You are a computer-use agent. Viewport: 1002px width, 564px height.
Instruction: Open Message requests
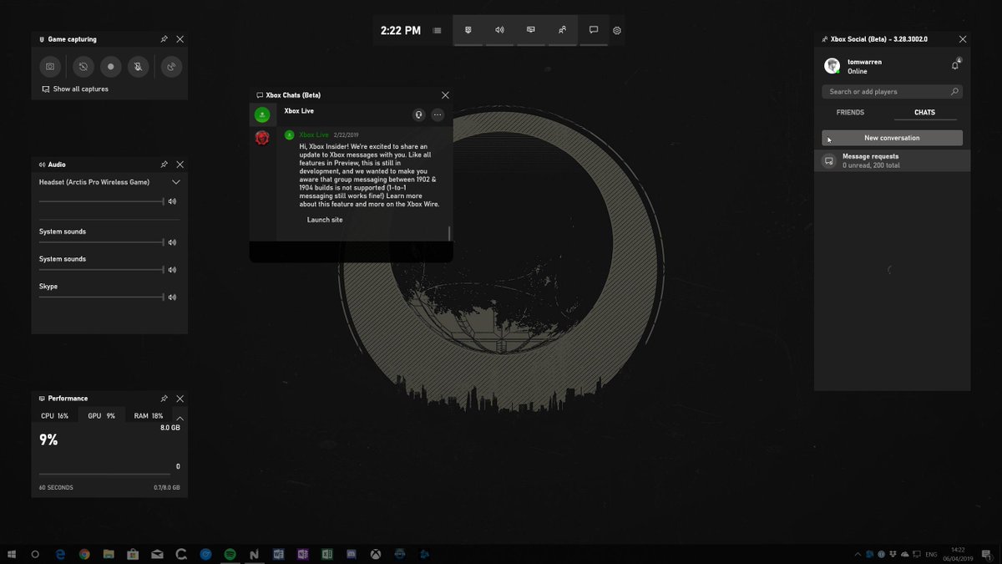pos(892,160)
